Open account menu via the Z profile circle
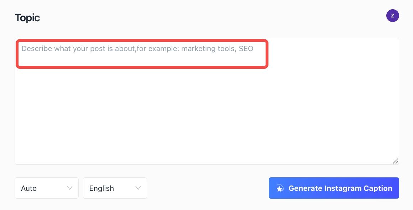Viewport: 413px width, 210px height. [x=392, y=16]
